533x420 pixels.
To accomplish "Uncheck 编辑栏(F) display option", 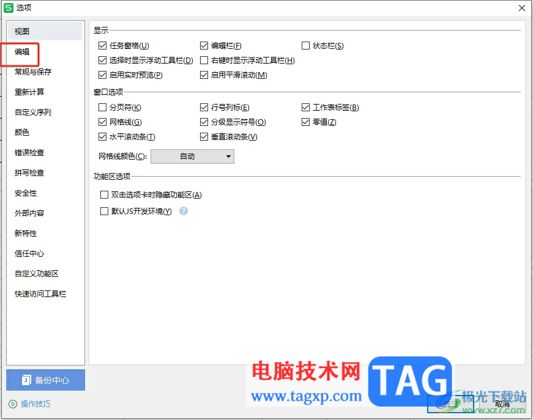I will click(204, 45).
